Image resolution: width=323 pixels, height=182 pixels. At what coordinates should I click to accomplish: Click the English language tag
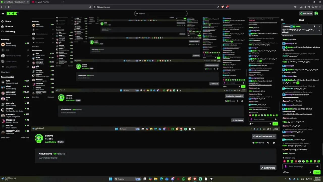click(x=61, y=142)
